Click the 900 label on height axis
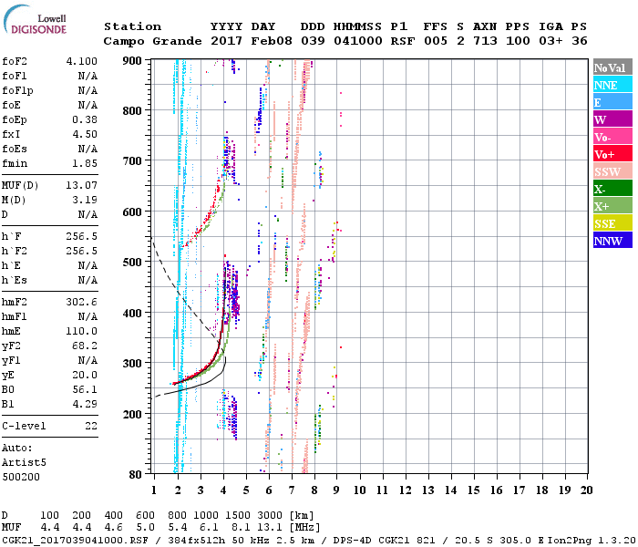The width and height of the screenshot is (638, 547). (133, 61)
